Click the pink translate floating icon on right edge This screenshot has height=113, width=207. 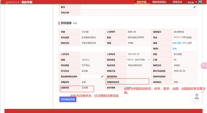click(x=204, y=66)
